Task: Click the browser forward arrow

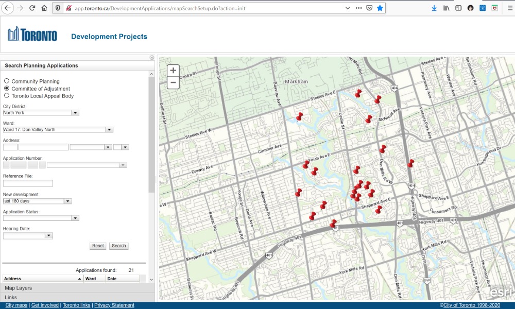Action: 20,8
